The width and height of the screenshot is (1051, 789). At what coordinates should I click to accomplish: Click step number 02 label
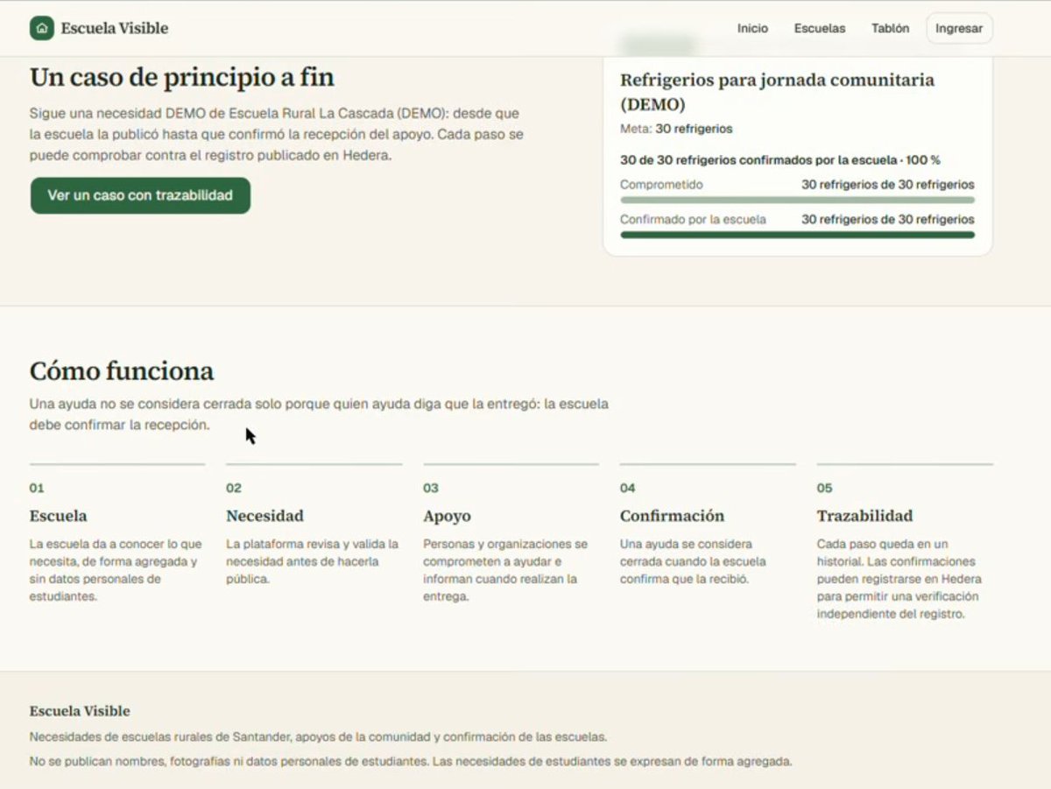click(234, 488)
